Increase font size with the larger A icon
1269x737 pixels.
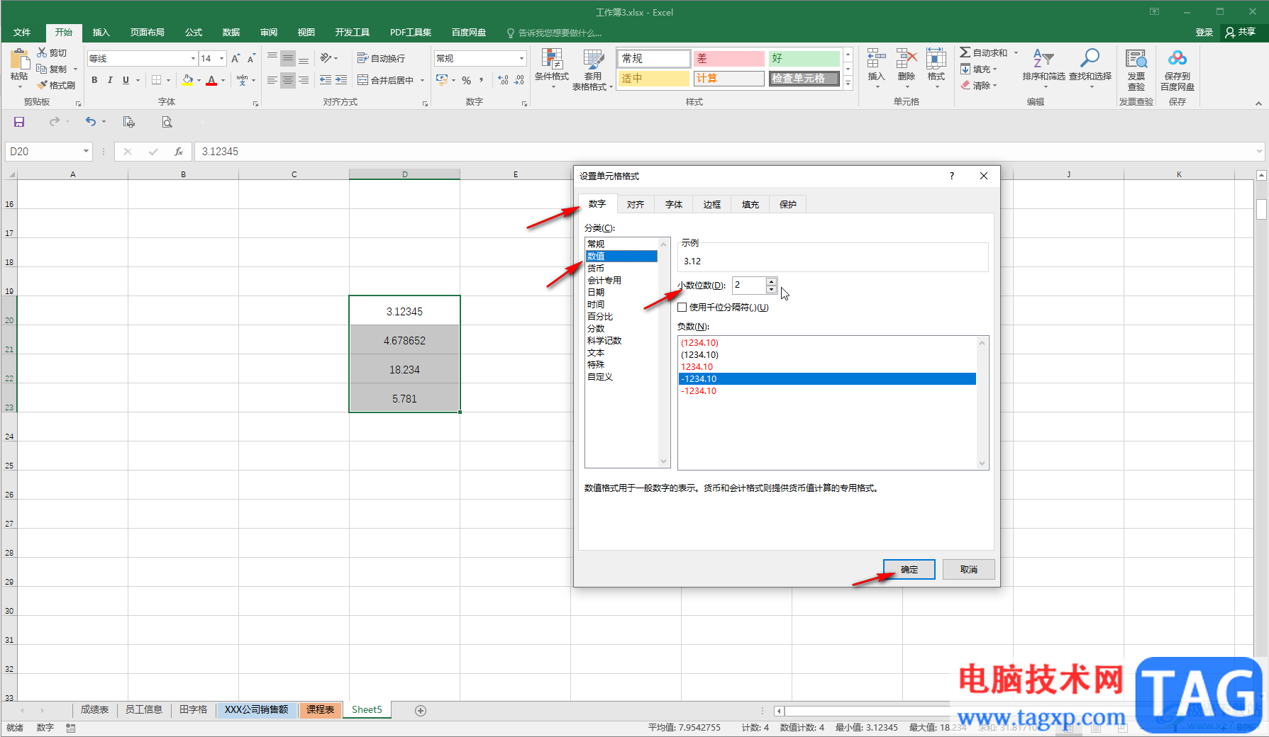tap(235, 59)
